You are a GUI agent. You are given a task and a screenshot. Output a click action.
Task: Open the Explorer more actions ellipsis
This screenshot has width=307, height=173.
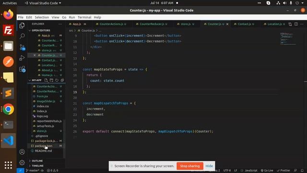coord(60,24)
